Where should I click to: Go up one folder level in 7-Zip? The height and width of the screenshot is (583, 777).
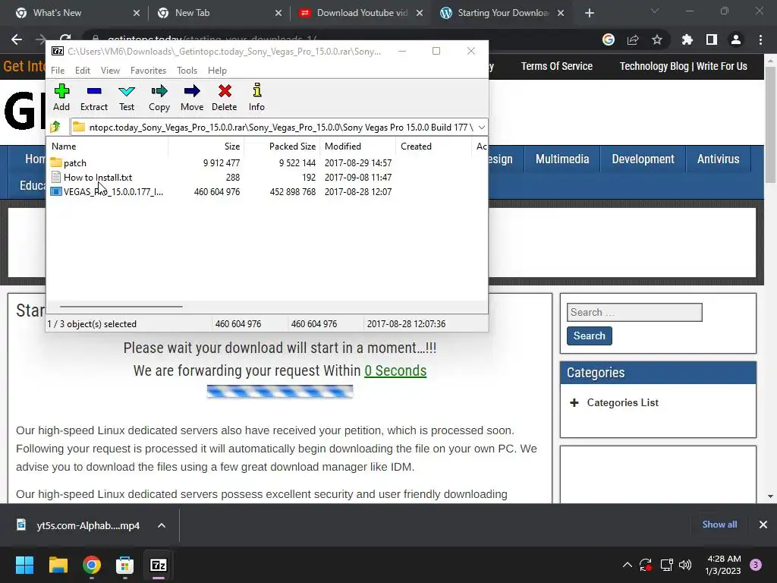click(55, 127)
